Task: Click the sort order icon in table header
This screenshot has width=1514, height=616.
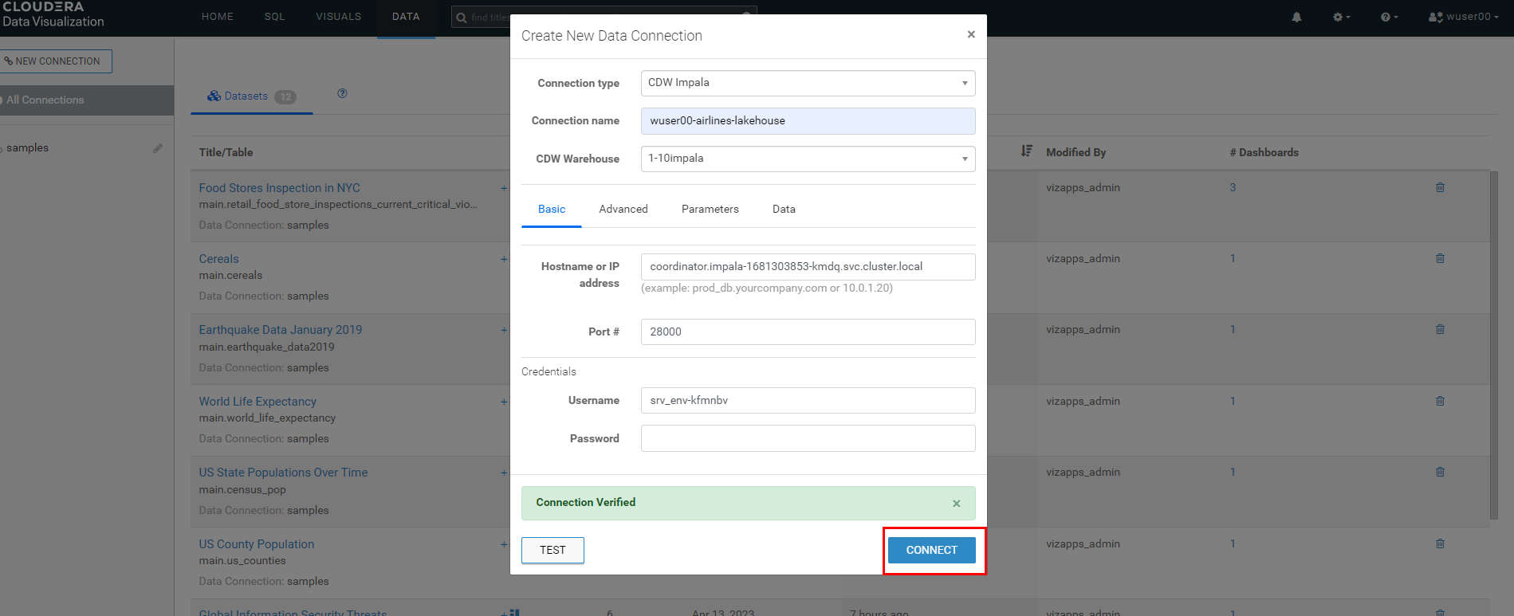Action: (1027, 151)
